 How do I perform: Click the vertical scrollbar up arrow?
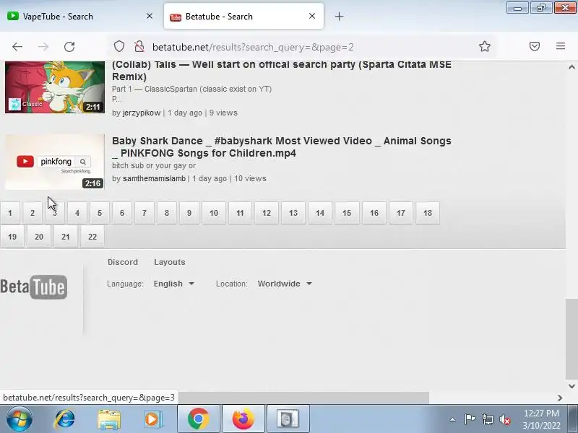pos(571,67)
